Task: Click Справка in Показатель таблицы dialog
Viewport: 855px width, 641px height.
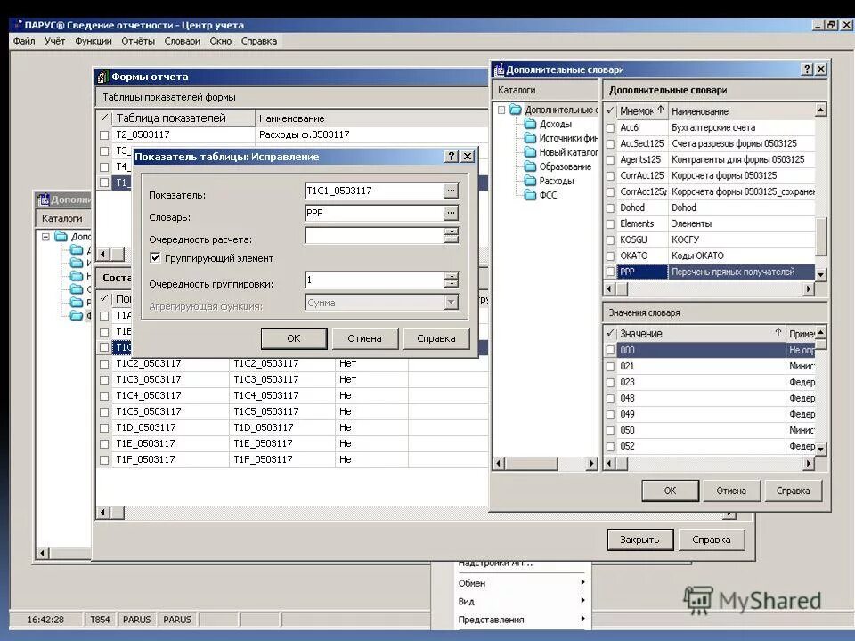Action: 436,338
